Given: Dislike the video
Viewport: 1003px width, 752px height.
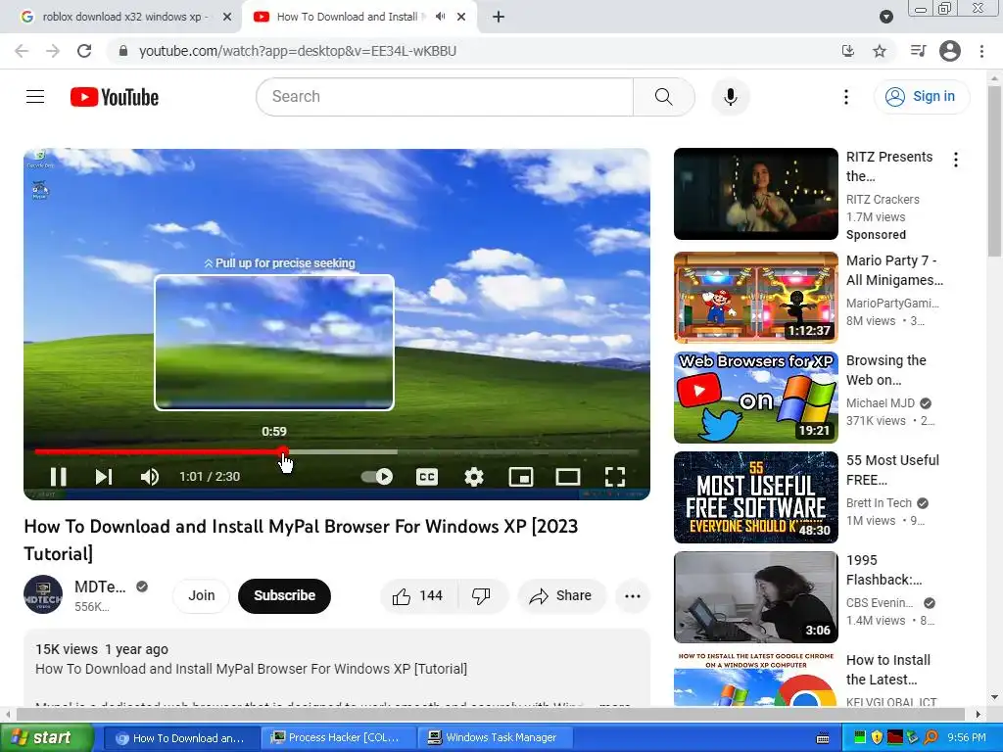Looking at the screenshot, I should (482, 595).
